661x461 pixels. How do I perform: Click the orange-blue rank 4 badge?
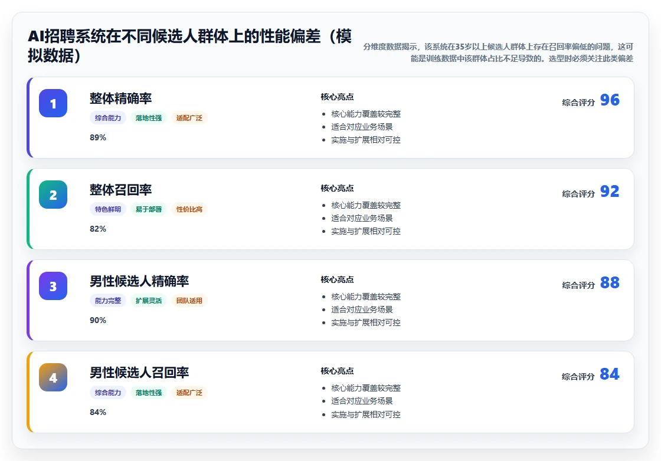(53, 377)
